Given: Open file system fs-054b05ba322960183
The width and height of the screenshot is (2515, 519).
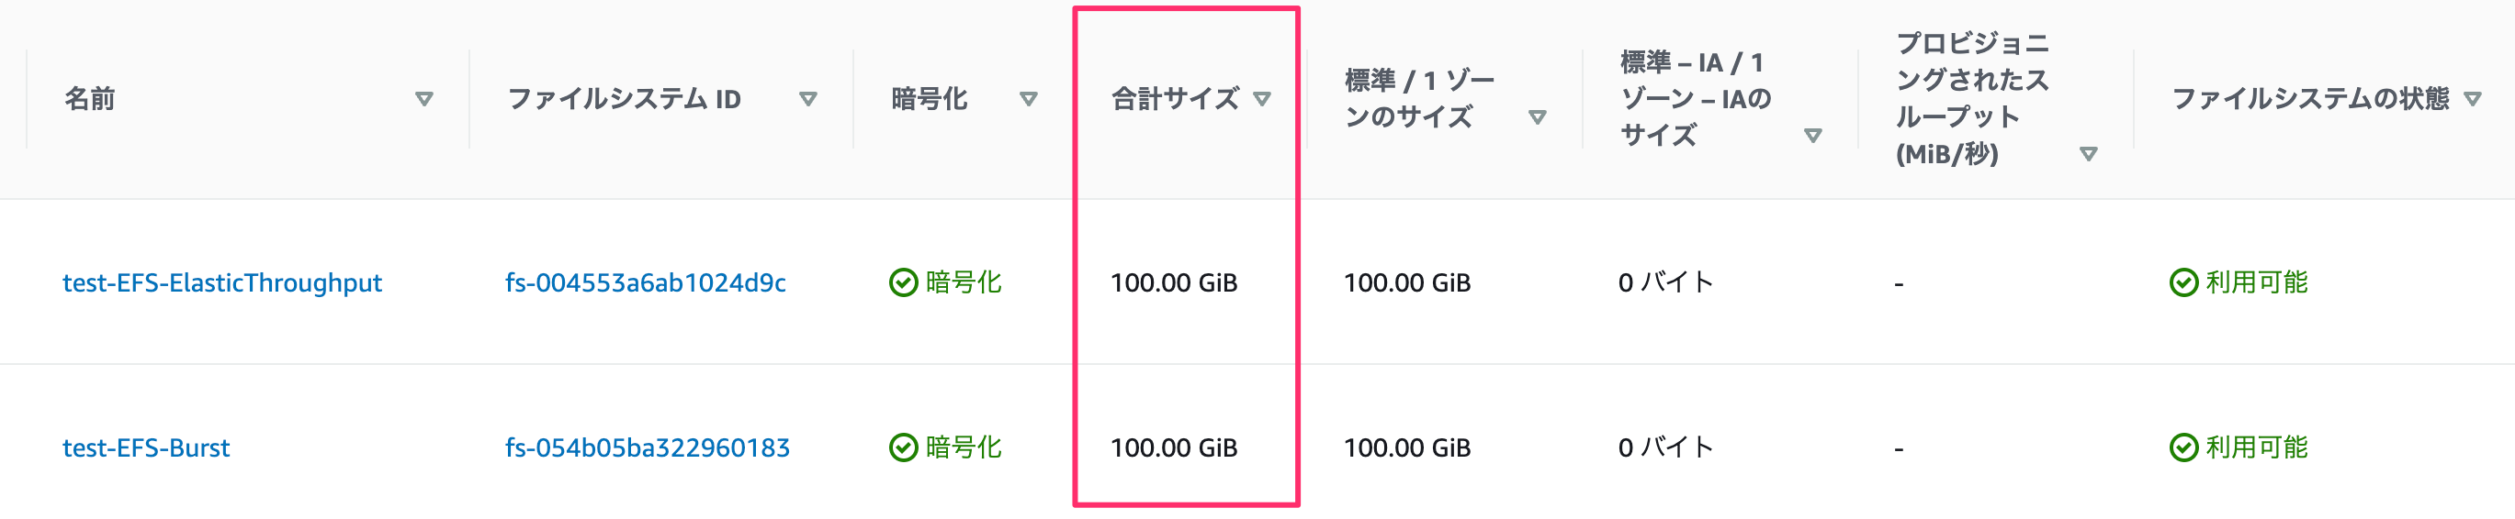Looking at the screenshot, I should pos(648,447).
